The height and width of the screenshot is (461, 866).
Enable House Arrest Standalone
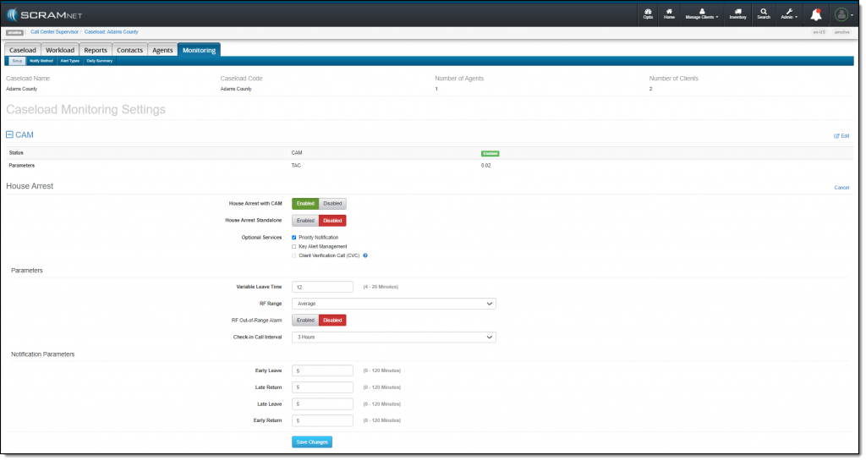pyautogui.click(x=305, y=221)
